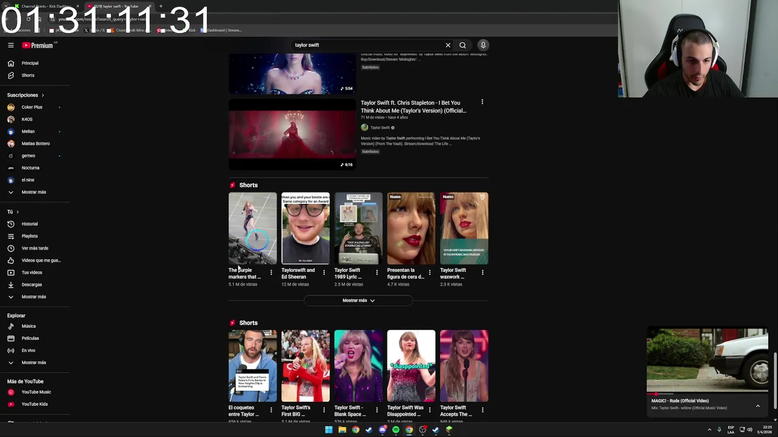Open the Presentan la figura de cera short
Screen dimensions: 778x437
pos(411,229)
